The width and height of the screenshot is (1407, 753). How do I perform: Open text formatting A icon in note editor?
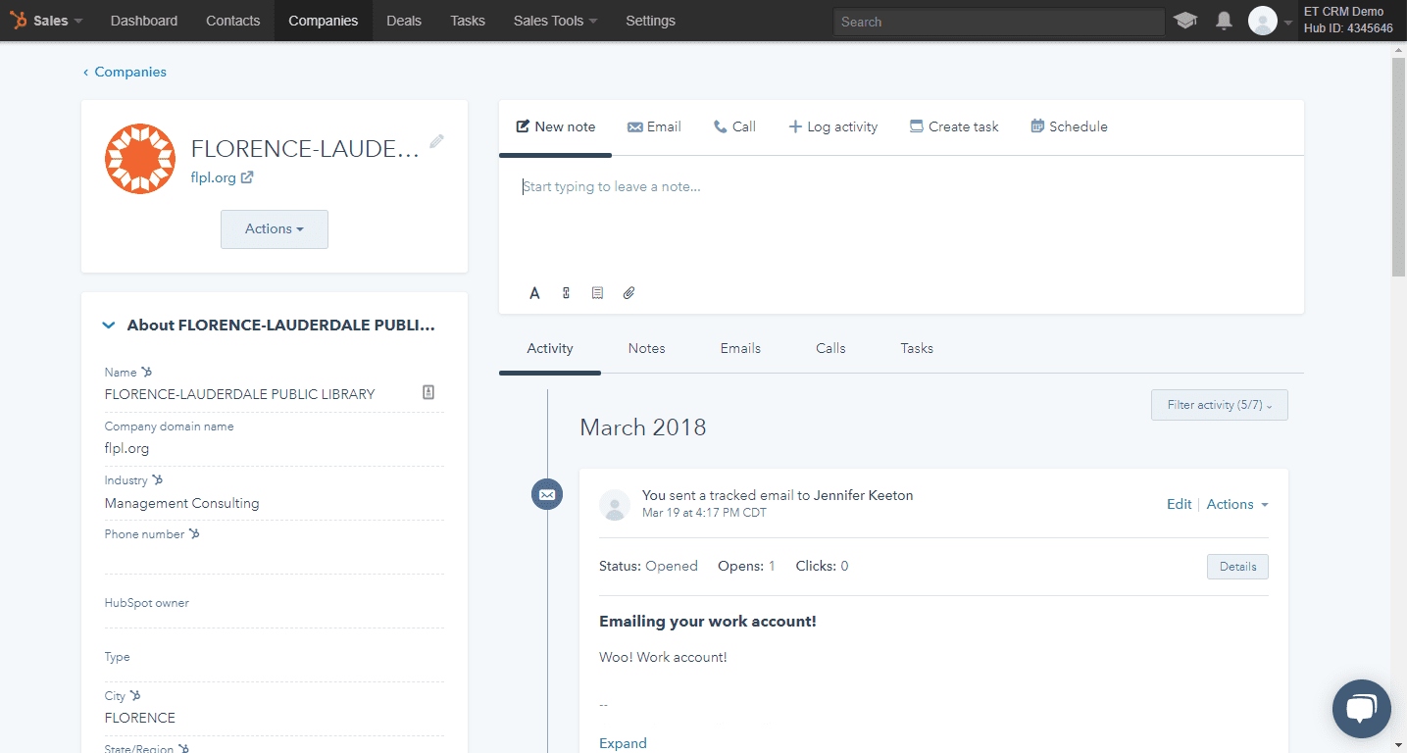click(534, 292)
